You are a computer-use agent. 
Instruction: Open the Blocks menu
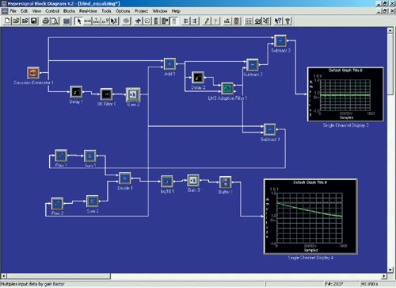[69, 11]
